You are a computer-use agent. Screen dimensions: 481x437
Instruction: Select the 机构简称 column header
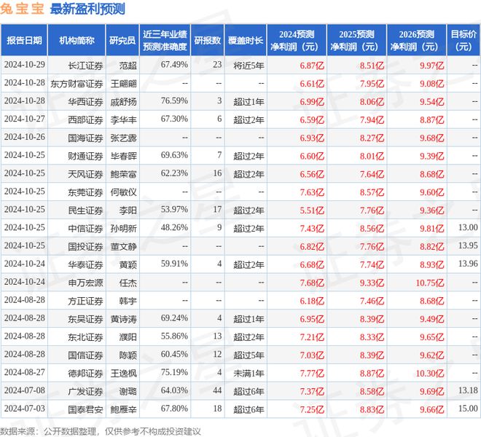[x=77, y=40]
